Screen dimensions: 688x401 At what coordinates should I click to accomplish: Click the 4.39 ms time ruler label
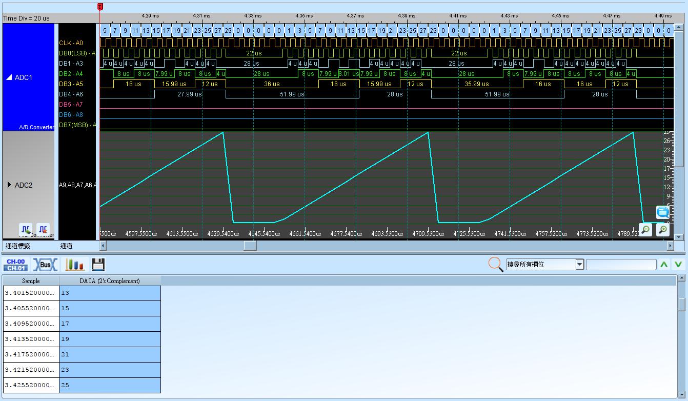[407, 16]
